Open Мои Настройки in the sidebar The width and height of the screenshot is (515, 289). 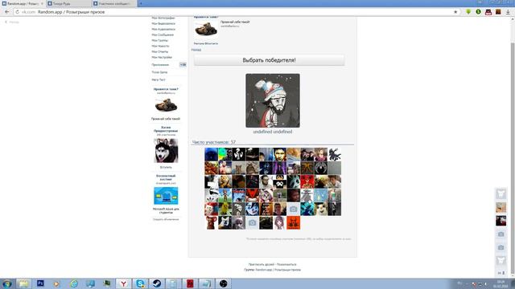[x=162, y=57]
